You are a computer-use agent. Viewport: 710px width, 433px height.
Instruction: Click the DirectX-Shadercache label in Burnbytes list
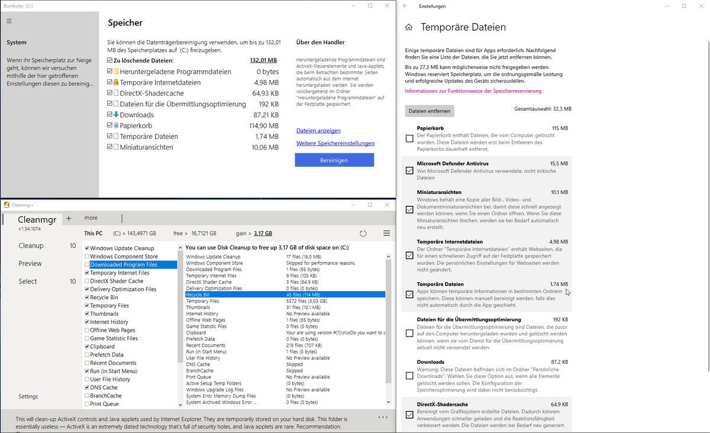[151, 93]
